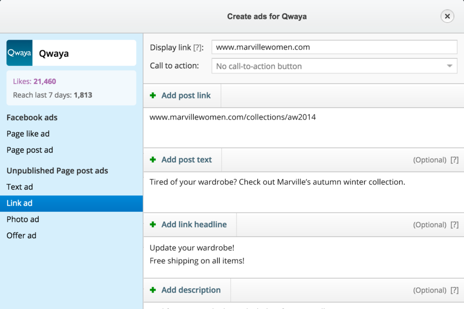This screenshot has width=464, height=309.
Task: Open help [?] for post text section
Action: [x=454, y=160]
